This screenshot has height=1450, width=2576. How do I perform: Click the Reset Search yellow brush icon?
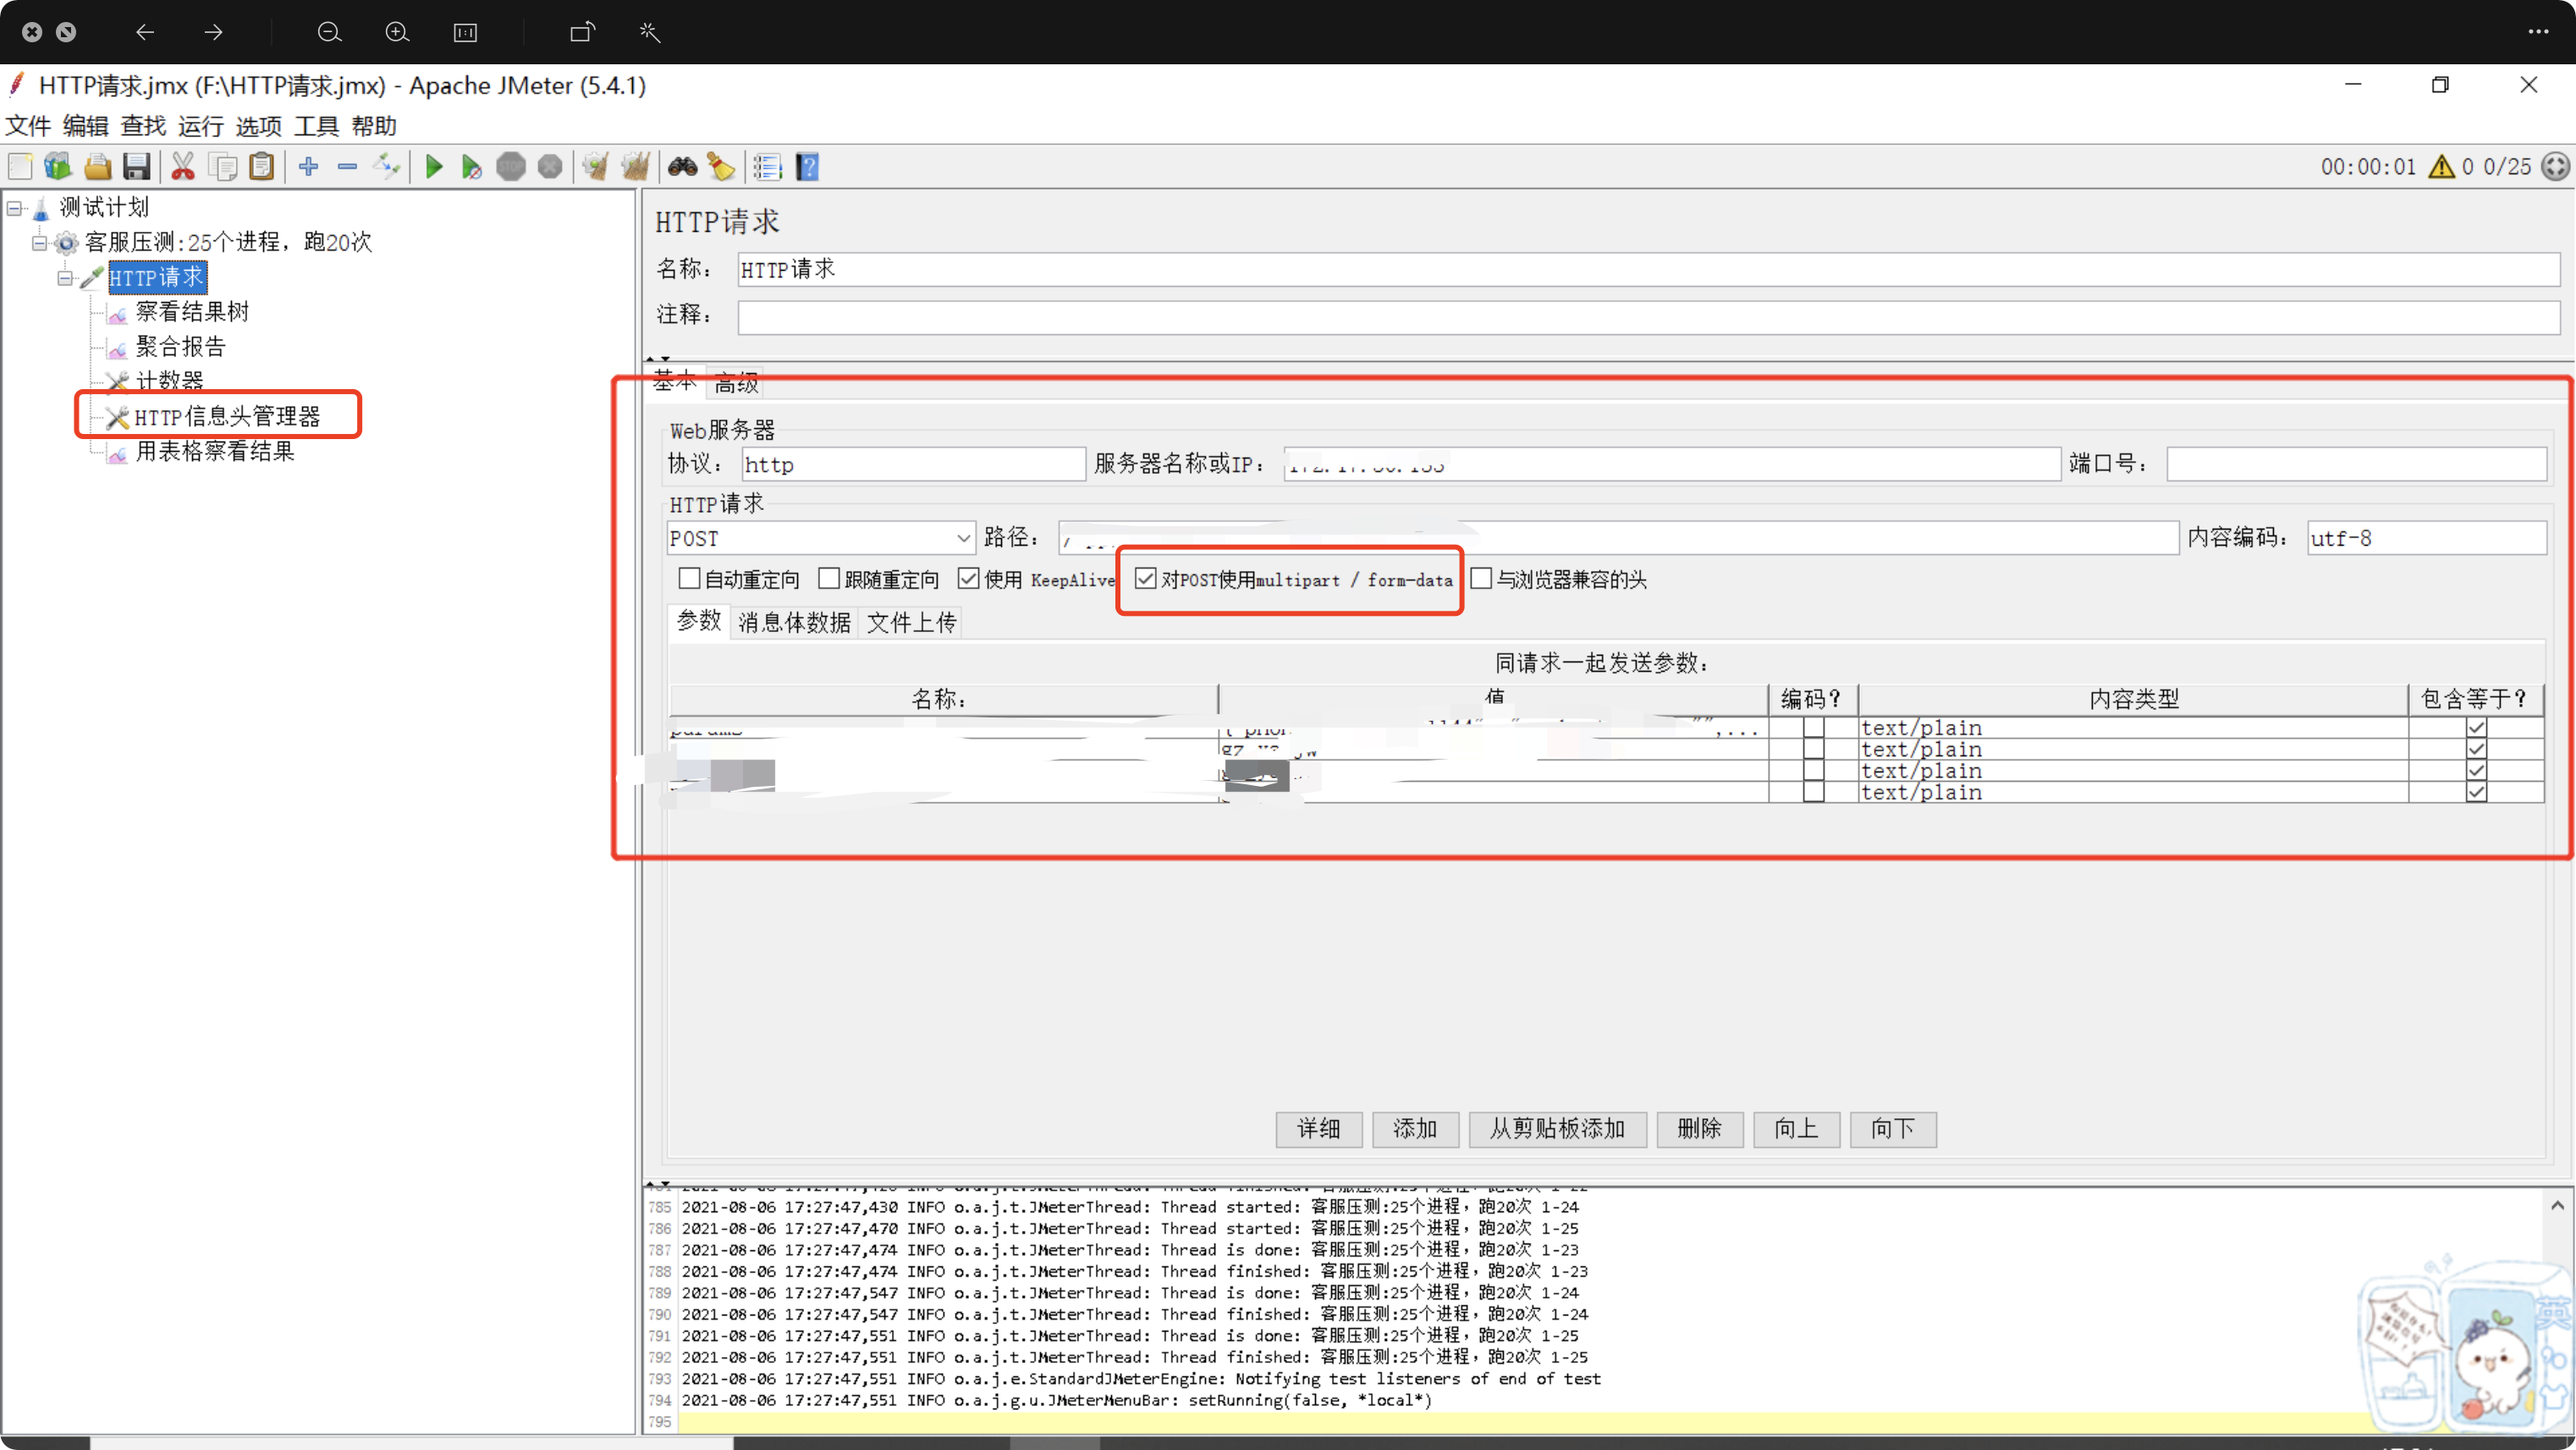(x=721, y=166)
